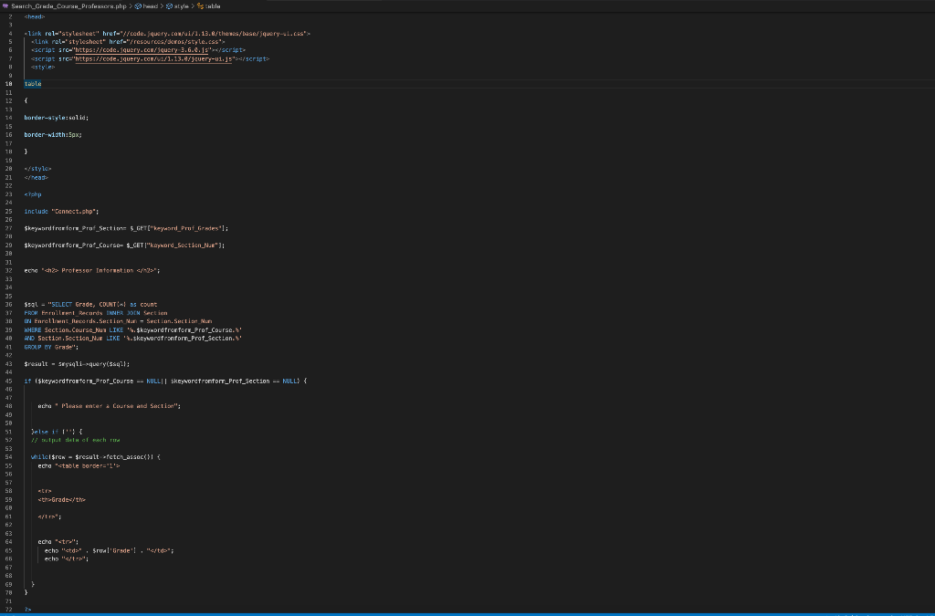Image resolution: width=935 pixels, height=616 pixels.
Task: Click the include "Connect.php" line
Action: pyautogui.click(x=61, y=212)
